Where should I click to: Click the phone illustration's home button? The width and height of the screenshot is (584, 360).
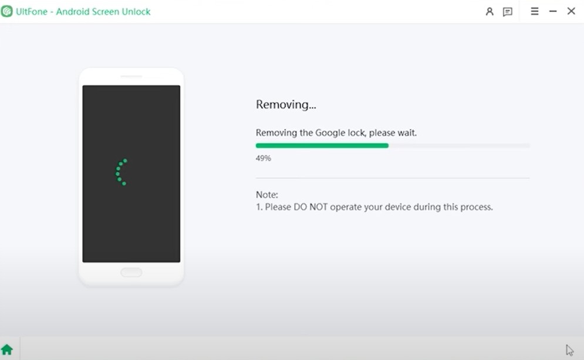(131, 273)
